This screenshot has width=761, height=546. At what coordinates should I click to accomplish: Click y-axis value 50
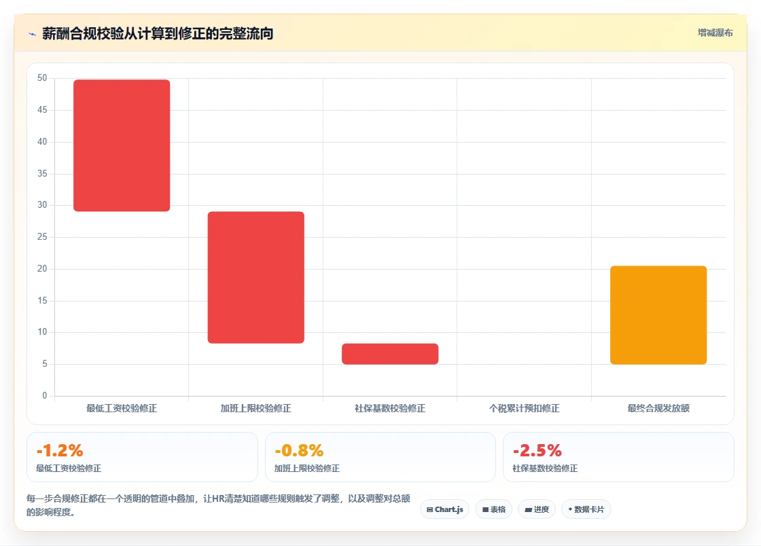point(42,78)
